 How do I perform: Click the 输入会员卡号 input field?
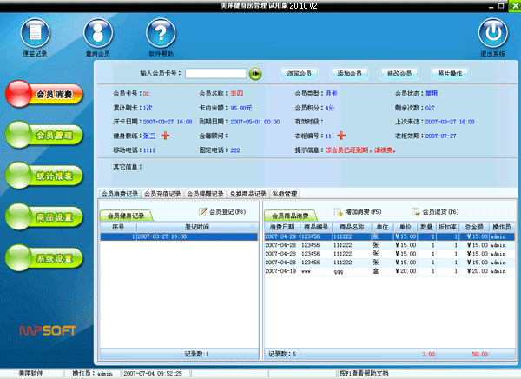point(214,74)
